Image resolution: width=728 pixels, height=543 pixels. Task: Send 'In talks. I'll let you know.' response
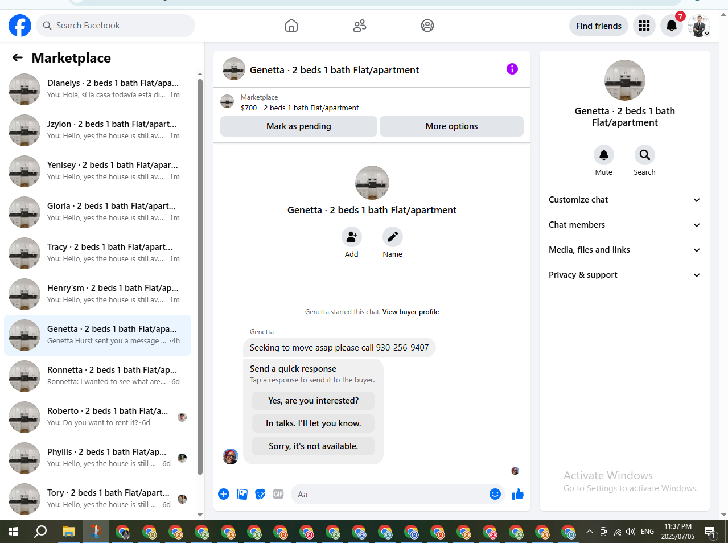coord(313,423)
